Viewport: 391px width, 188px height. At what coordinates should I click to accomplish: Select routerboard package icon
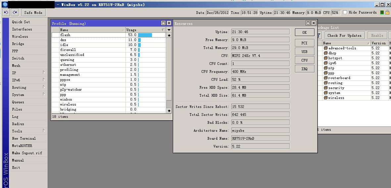(325, 78)
